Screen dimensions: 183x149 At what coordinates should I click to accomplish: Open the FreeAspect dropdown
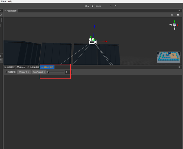(x=39, y=72)
